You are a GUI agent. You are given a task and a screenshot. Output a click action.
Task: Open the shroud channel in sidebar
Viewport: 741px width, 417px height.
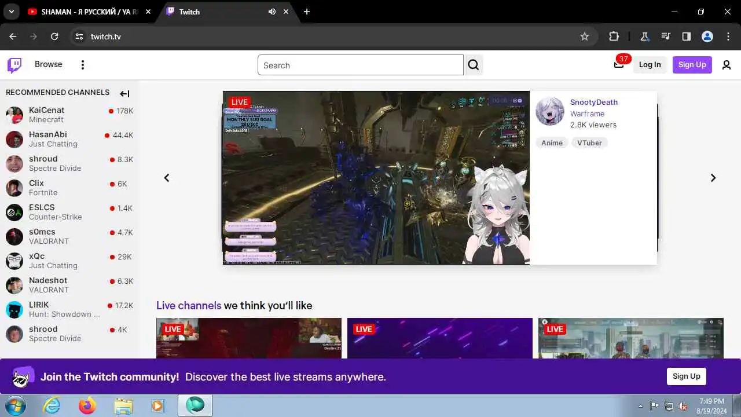69,163
